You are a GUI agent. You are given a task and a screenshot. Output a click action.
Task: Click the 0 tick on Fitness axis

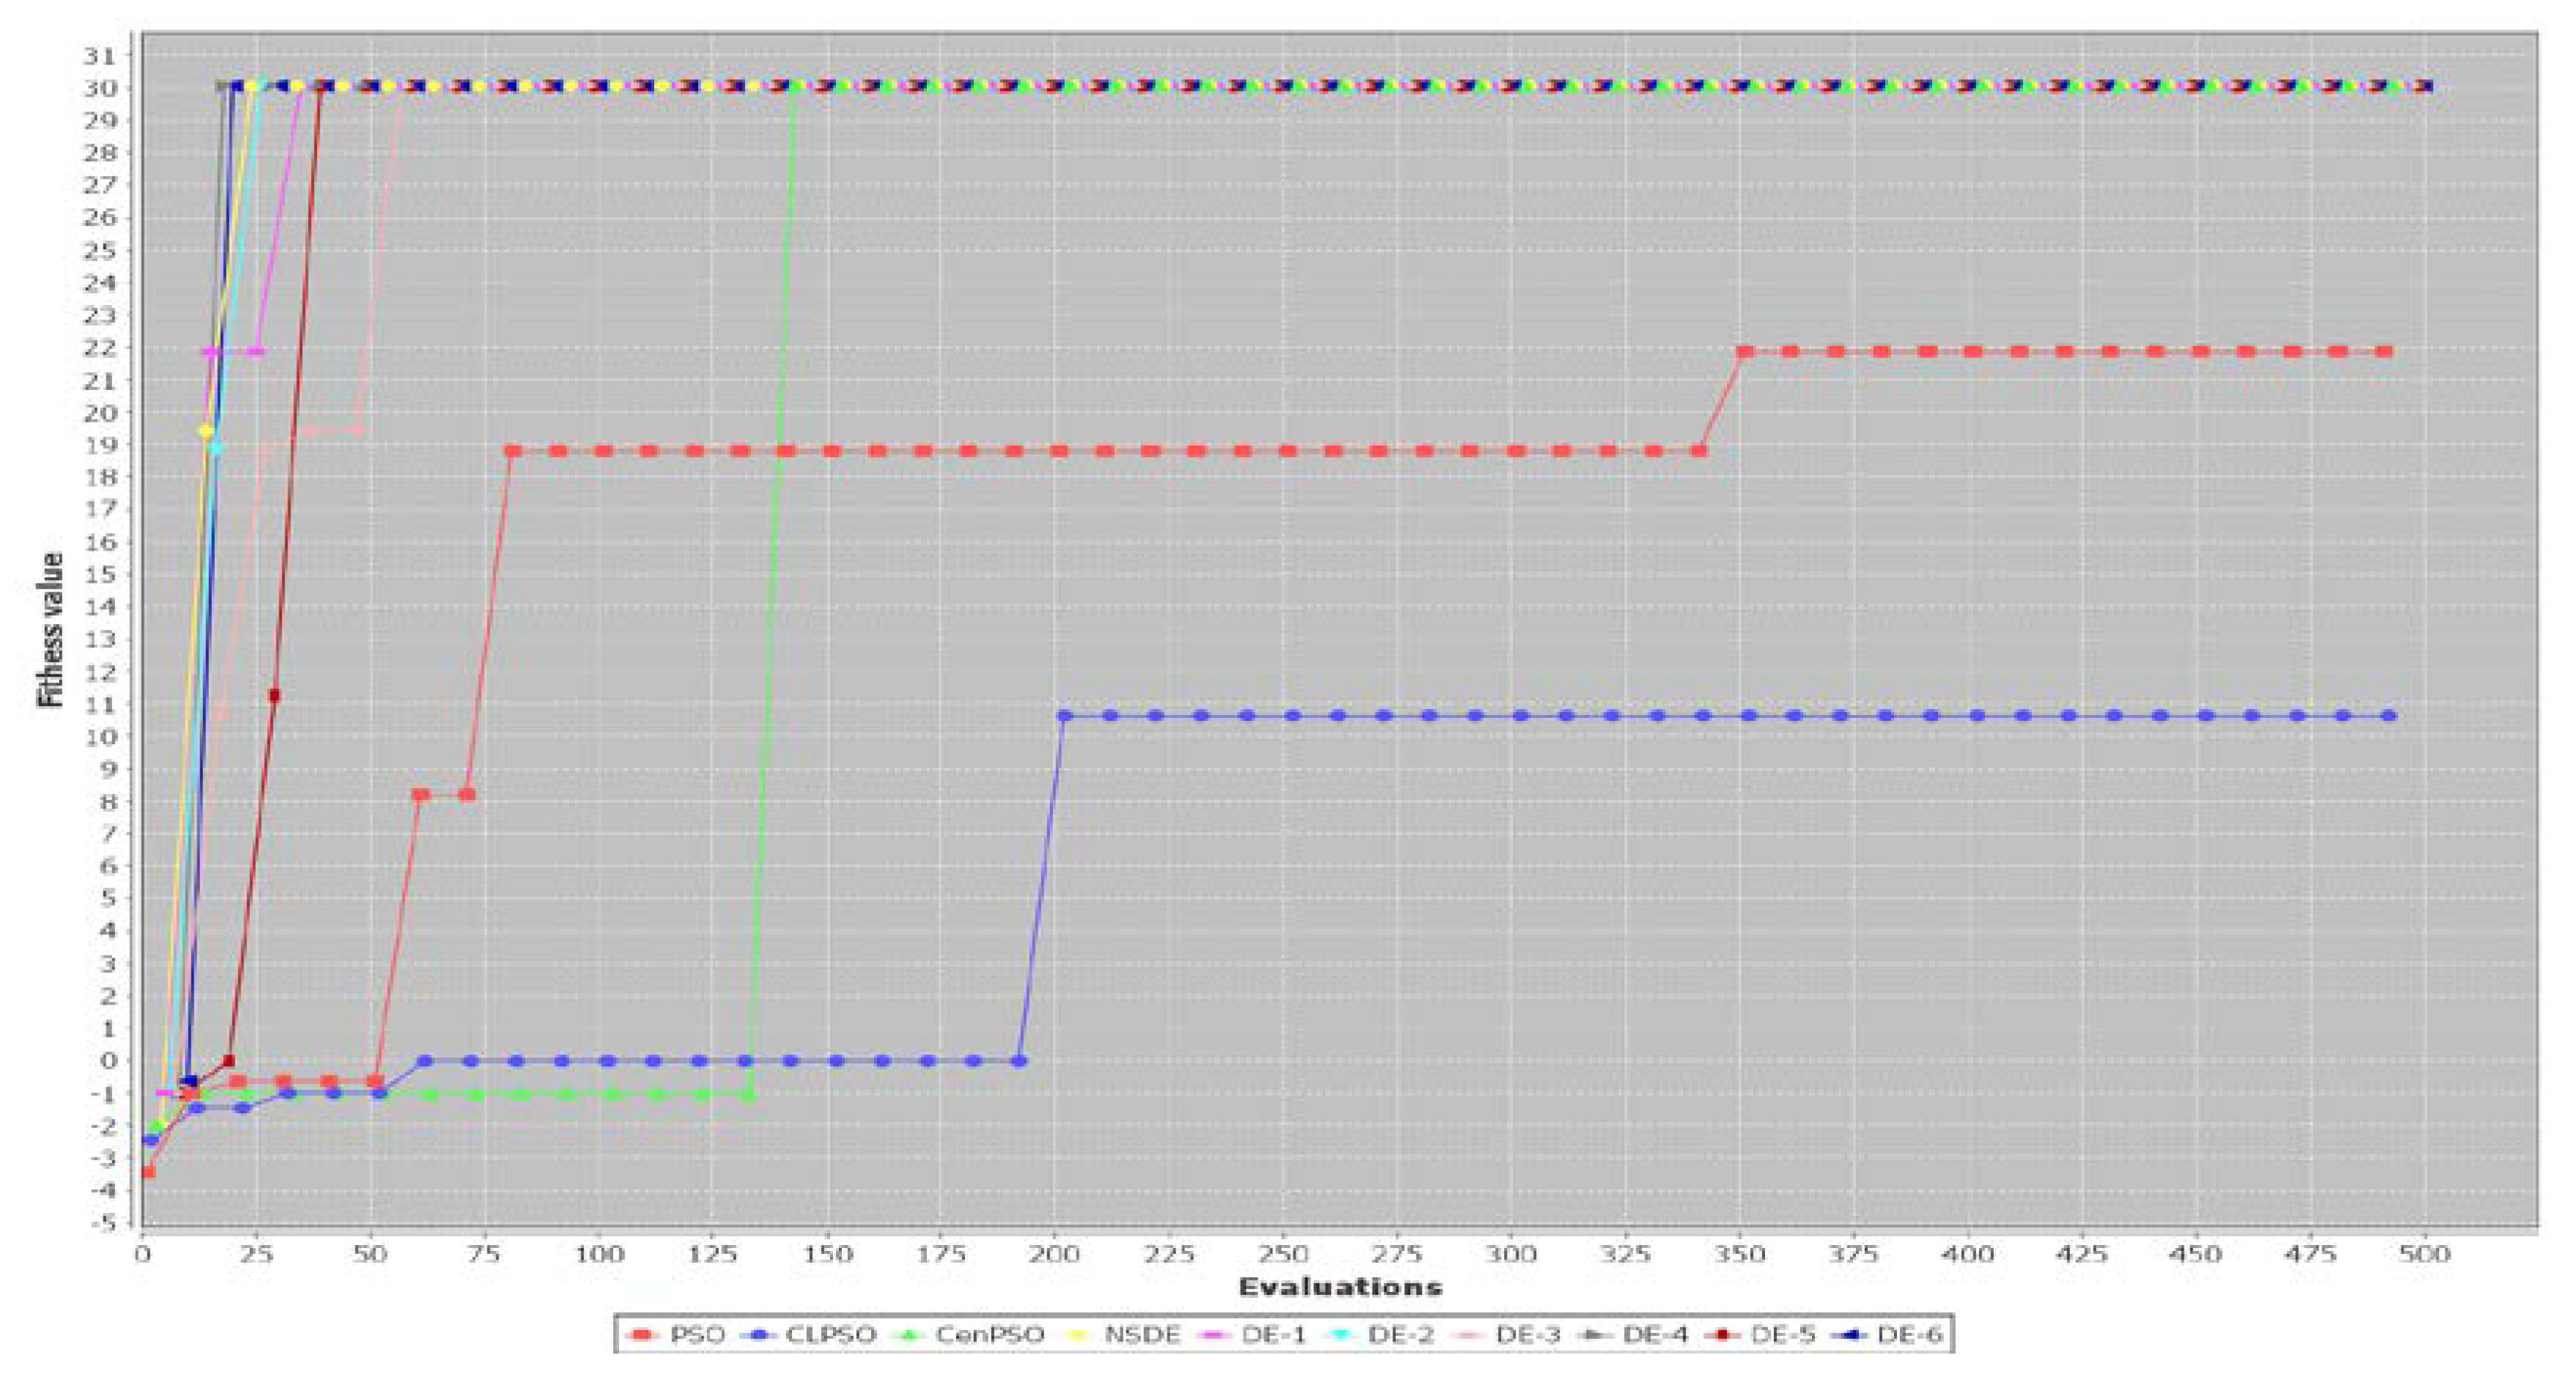[109, 1061]
